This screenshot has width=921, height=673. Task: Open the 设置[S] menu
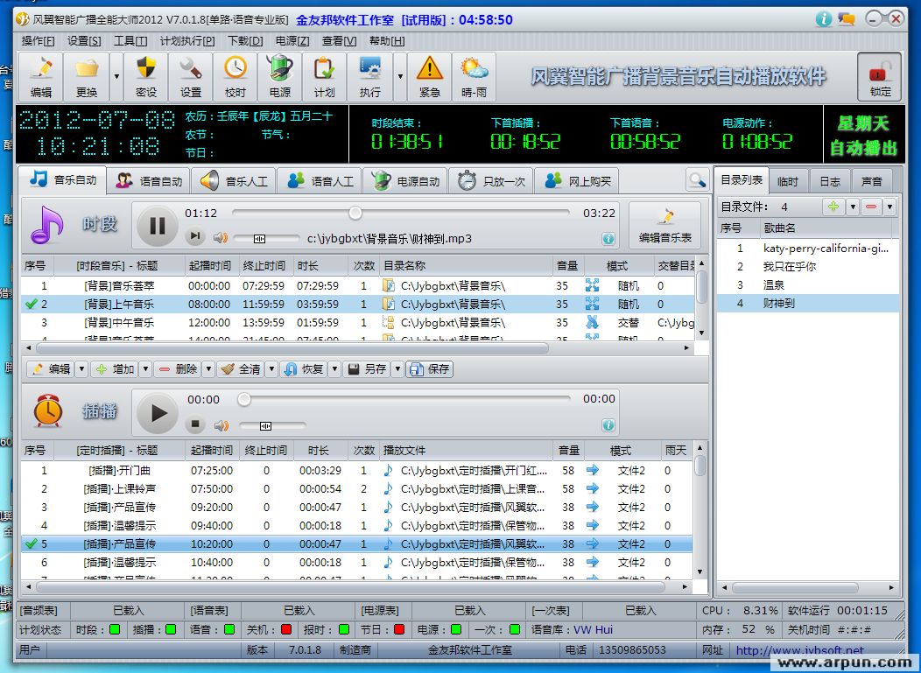[83, 40]
